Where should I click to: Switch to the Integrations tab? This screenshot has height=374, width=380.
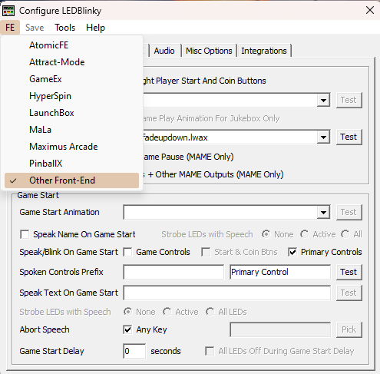point(264,51)
